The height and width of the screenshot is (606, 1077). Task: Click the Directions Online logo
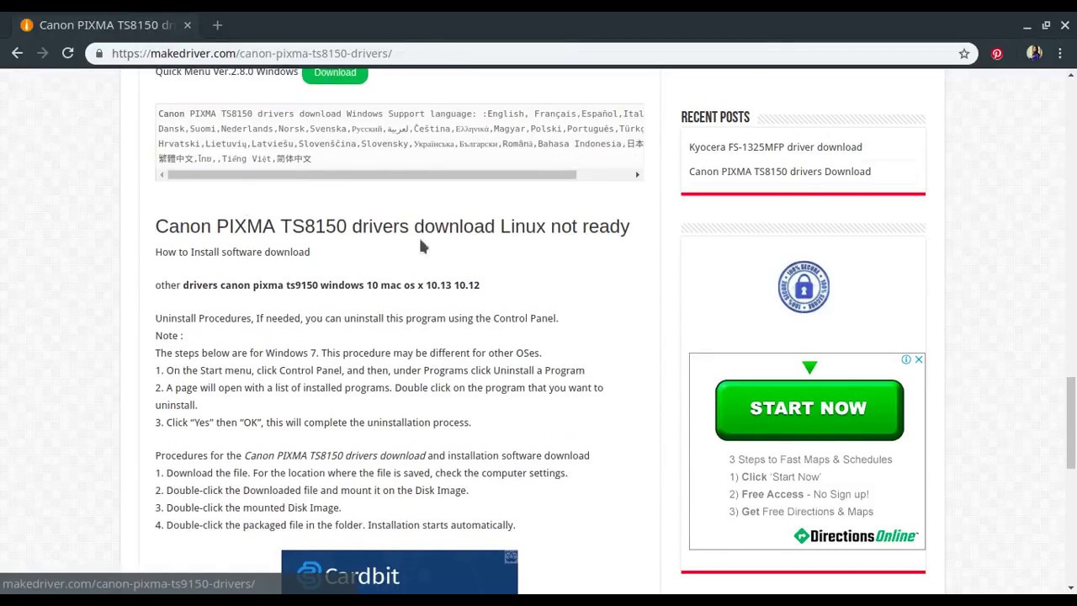856,536
